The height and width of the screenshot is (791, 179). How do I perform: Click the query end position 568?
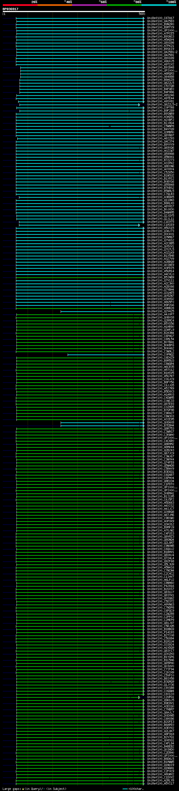(141, 14)
